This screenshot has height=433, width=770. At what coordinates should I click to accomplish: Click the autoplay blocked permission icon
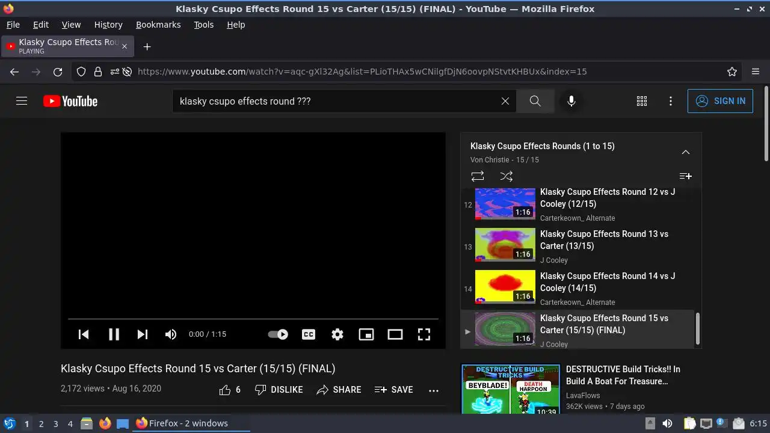[x=127, y=72]
